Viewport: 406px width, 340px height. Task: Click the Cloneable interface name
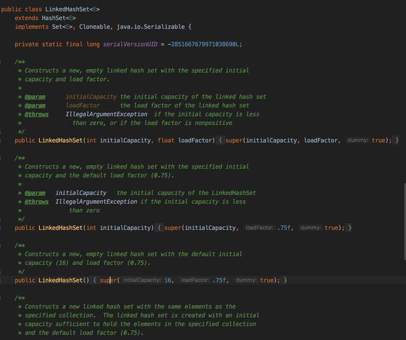(x=94, y=27)
